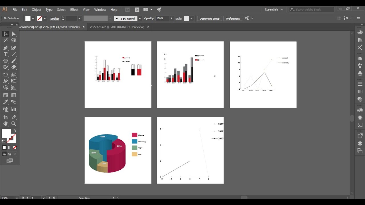Screen dimensions: 365x205
Task: Open the 5 pt. Round brush dropdown
Action: [x=140, y=19]
